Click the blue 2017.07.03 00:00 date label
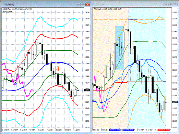The width and height of the screenshot is (179, 134). tap(115, 130)
